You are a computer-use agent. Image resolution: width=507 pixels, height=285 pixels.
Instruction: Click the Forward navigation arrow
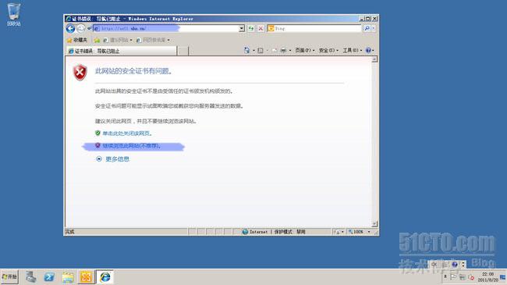pos(81,28)
